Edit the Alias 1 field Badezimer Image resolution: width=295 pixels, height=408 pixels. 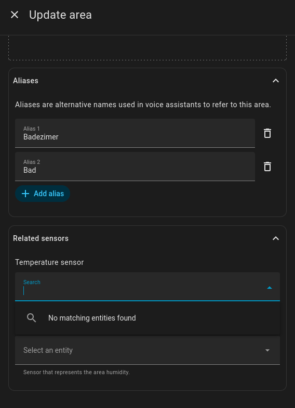tap(135, 133)
